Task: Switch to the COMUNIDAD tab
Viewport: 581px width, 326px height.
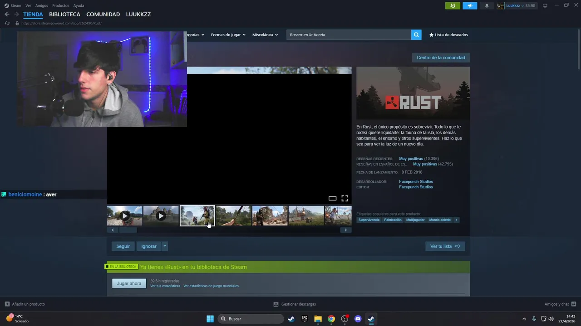Action: [x=103, y=14]
